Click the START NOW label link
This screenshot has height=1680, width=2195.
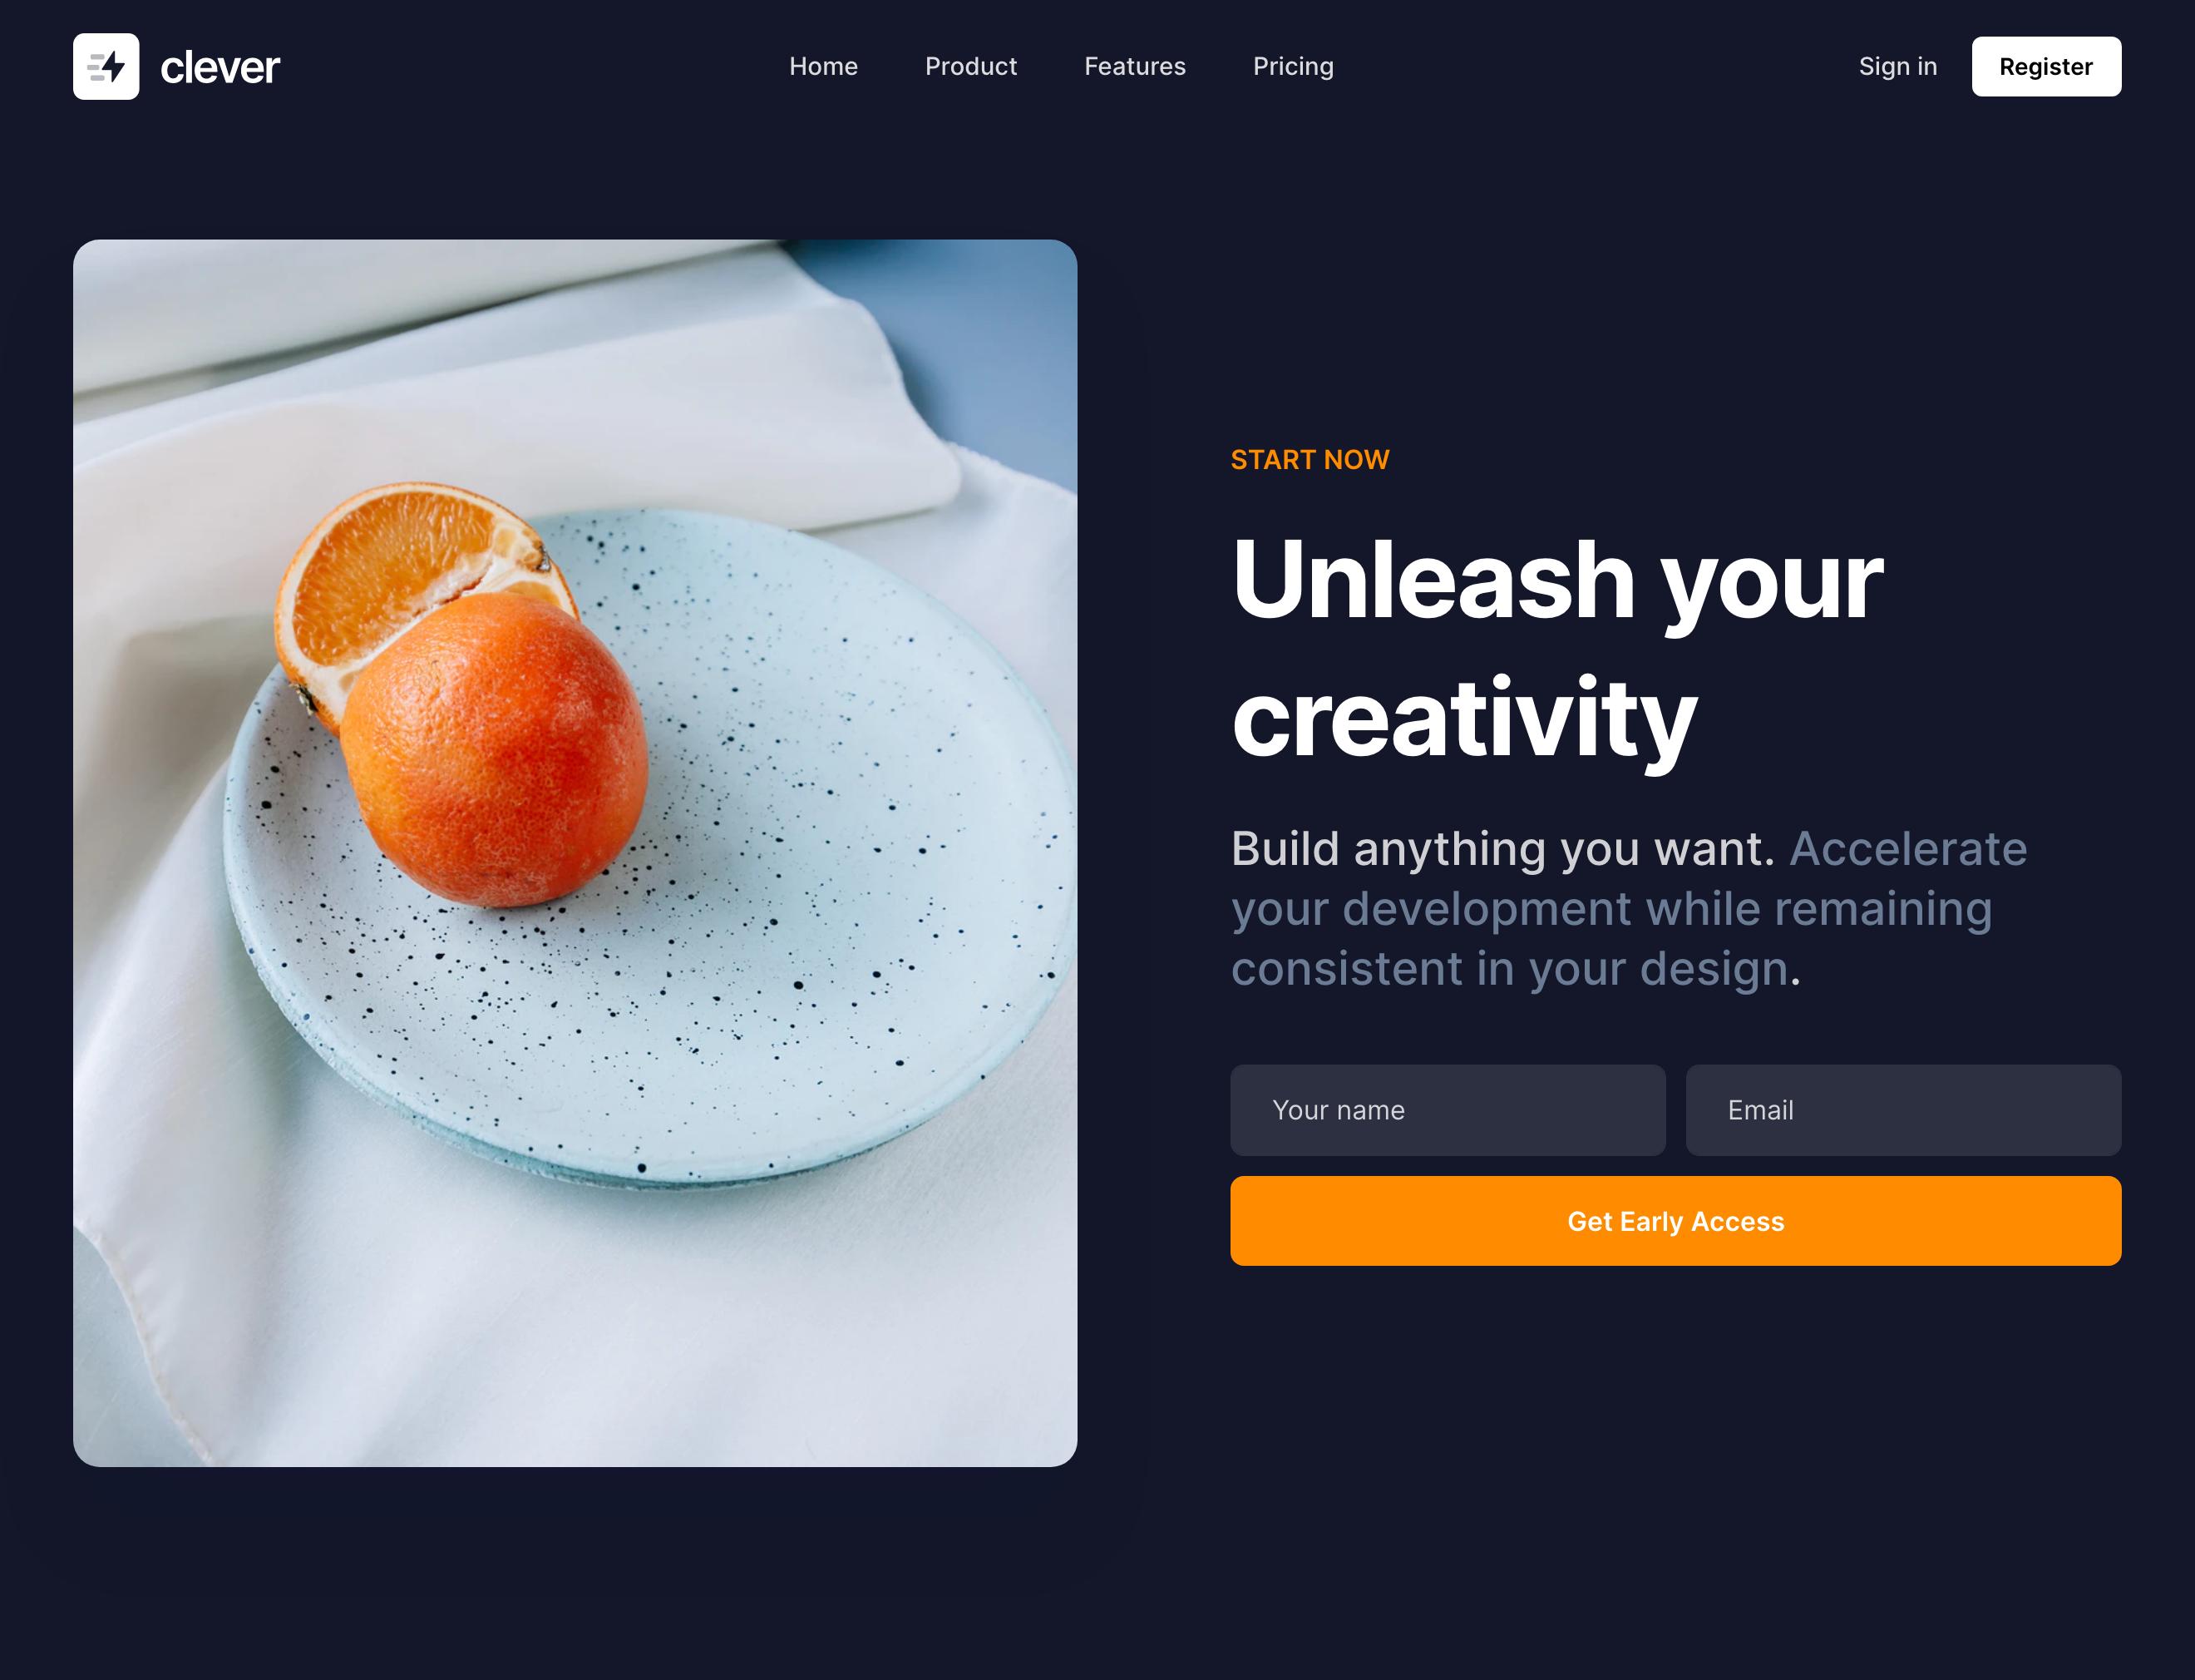coord(1311,459)
